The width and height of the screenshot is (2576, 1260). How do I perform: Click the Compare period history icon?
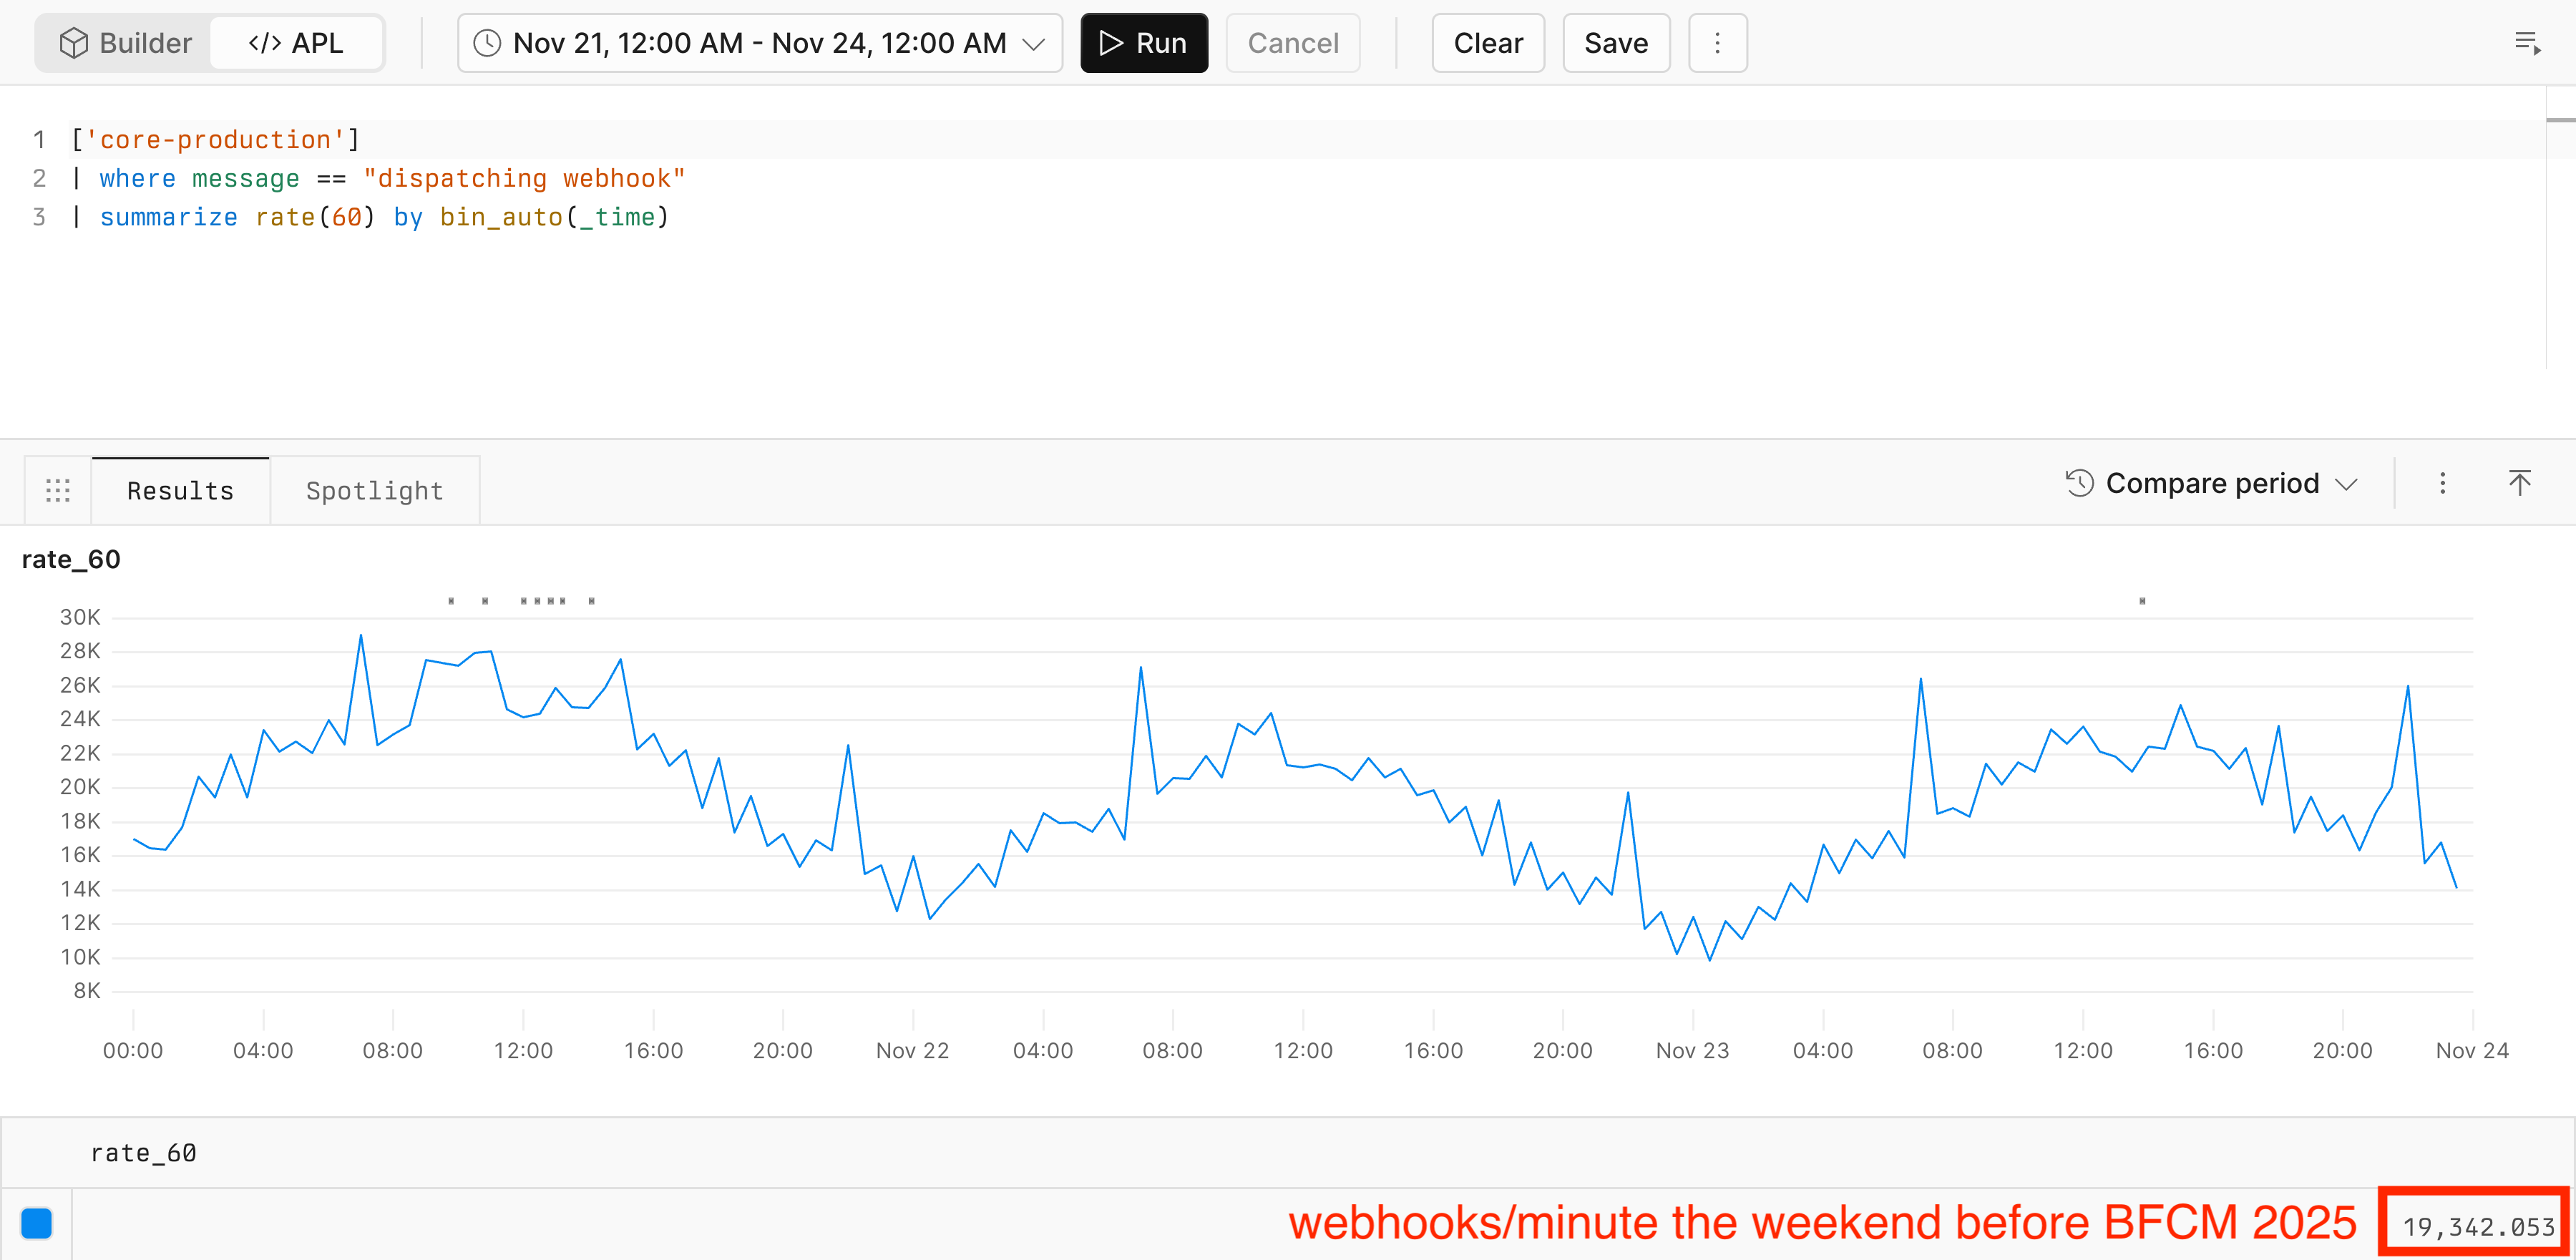[x=2079, y=483]
